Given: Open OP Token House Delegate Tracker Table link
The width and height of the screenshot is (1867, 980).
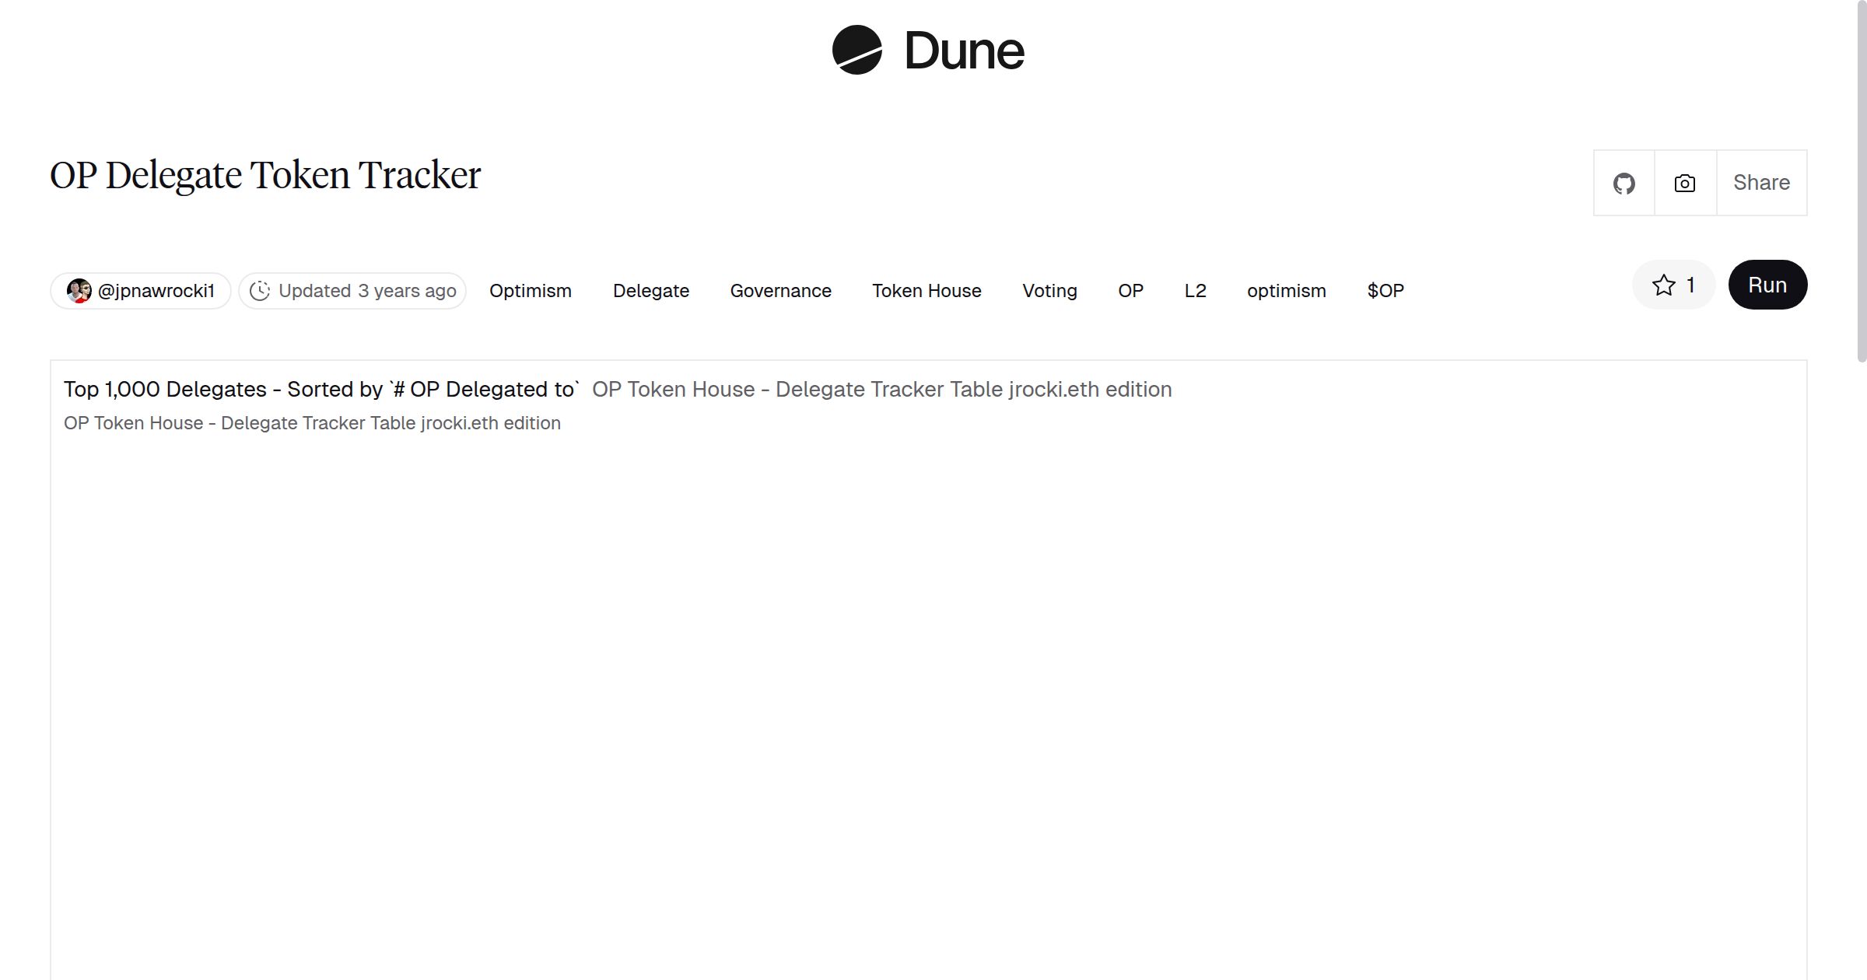Looking at the screenshot, I should [x=882, y=389].
